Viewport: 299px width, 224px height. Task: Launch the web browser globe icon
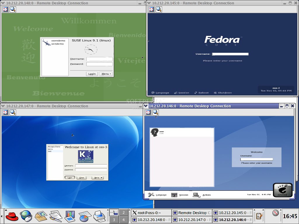26,216
